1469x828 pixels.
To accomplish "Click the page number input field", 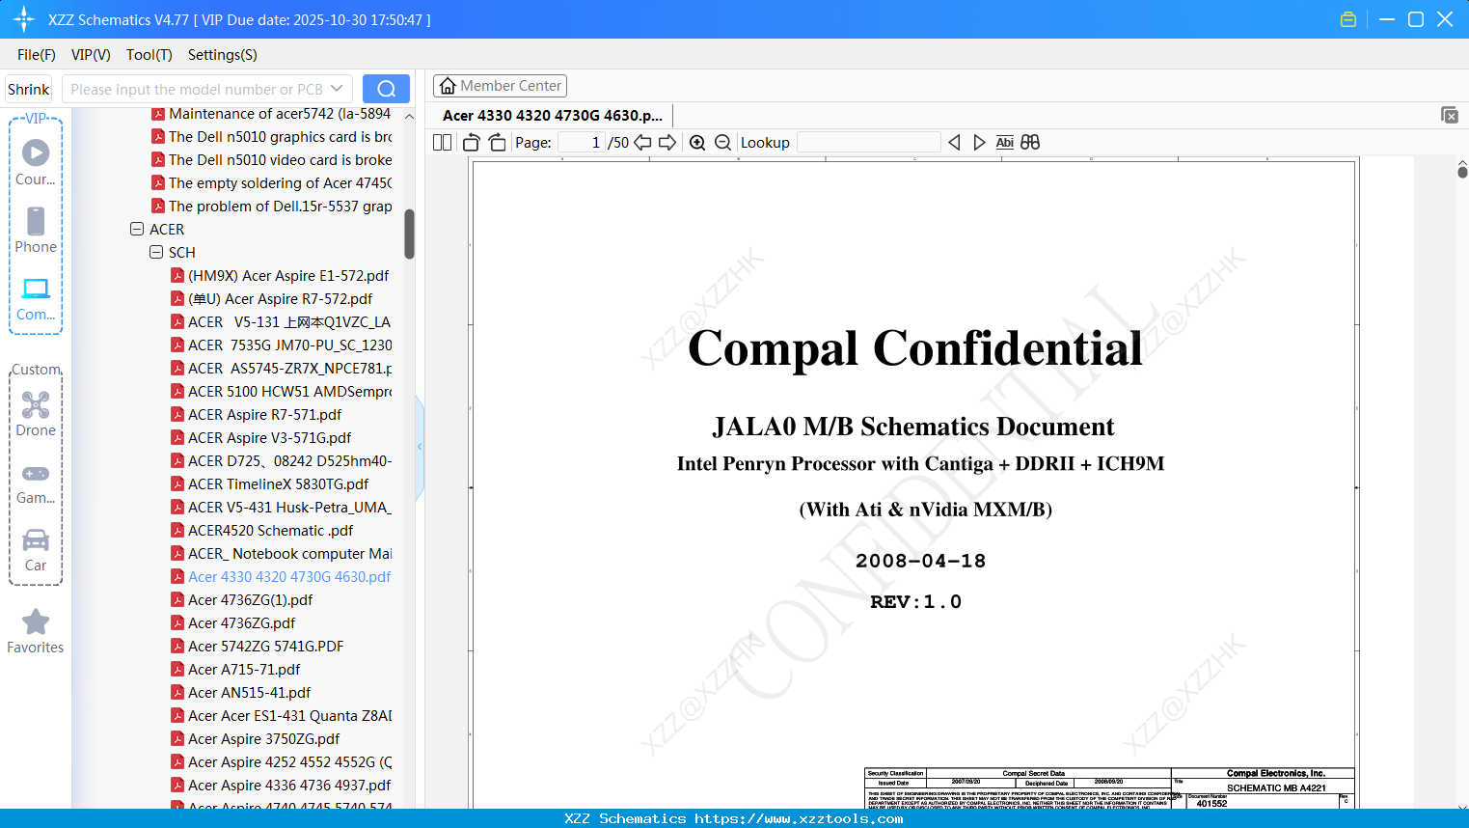I will click(x=582, y=143).
